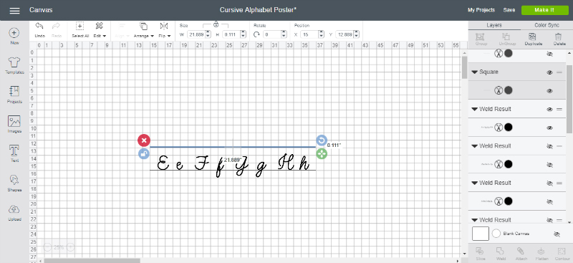Click the canvas horizontal scrollbar
Image resolution: width=573 pixels, height=263 pixels.
click(92, 261)
